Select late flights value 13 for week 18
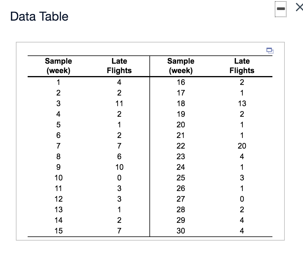The height and width of the screenshot is (260, 303). (242, 103)
